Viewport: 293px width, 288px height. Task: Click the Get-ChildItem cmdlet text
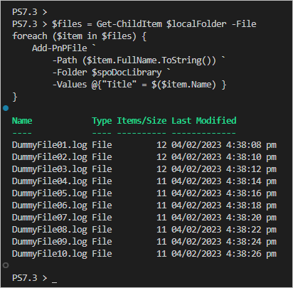(x=129, y=24)
